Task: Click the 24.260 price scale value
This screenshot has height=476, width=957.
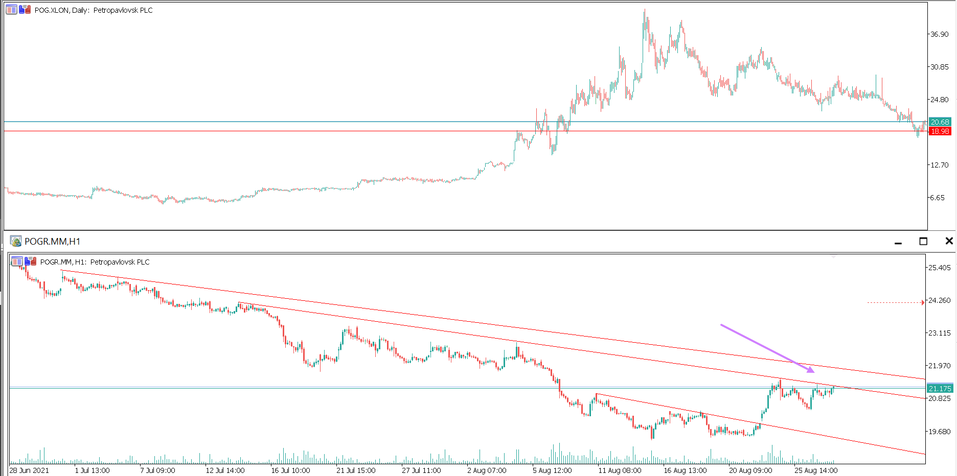Action: point(940,300)
